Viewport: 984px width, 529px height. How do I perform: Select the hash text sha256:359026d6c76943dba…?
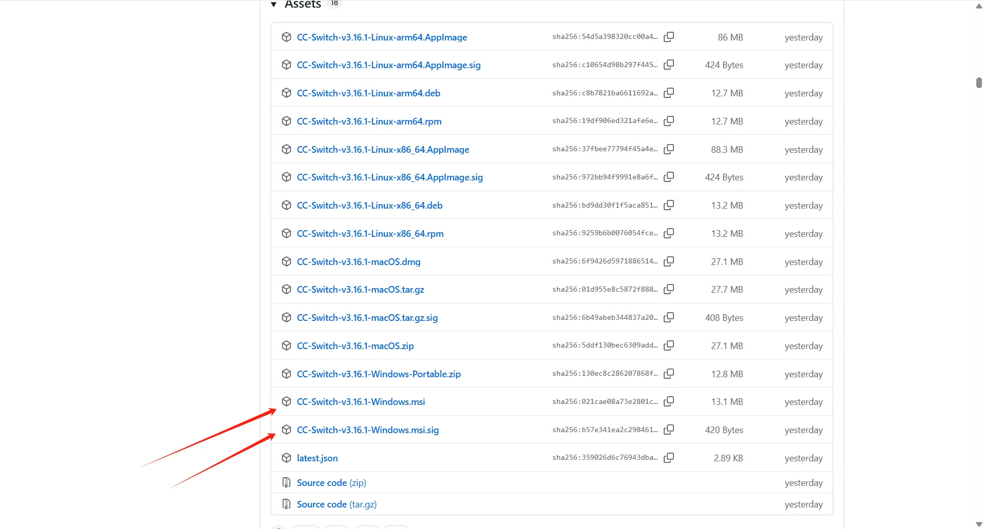[x=605, y=458]
